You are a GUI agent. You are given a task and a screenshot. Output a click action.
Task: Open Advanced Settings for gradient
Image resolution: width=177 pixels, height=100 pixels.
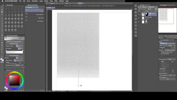pyautogui.click(x=14, y=56)
